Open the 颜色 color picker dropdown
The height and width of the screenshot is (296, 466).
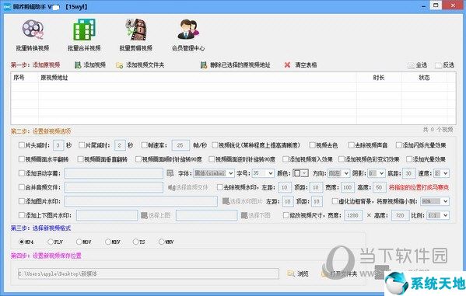[x=300, y=173]
